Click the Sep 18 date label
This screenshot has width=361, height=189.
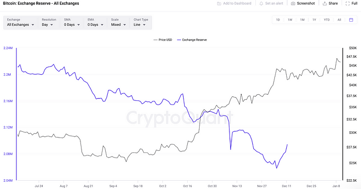tap(138, 186)
